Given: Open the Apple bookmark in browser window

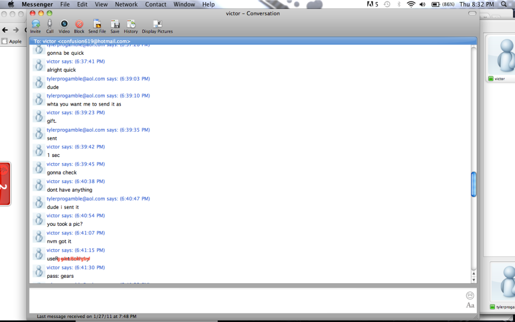Looking at the screenshot, I should [x=12, y=41].
